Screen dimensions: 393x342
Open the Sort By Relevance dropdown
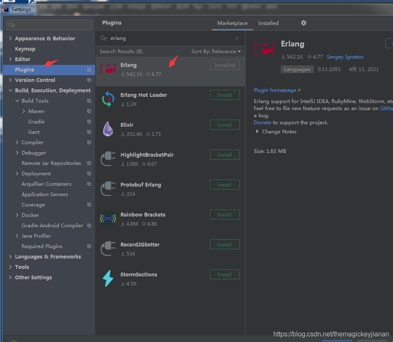point(216,52)
